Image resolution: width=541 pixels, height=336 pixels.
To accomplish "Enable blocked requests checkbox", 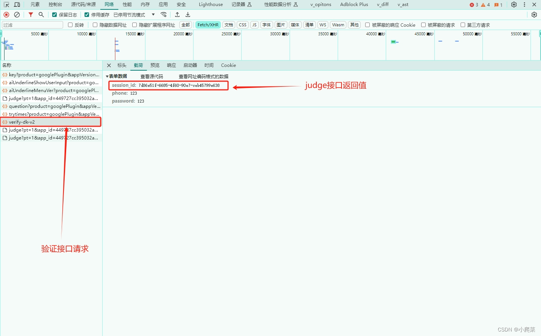I will point(423,25).
